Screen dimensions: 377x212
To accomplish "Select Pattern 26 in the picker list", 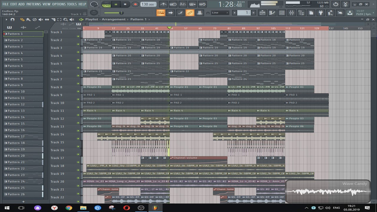I will [23, 194].
